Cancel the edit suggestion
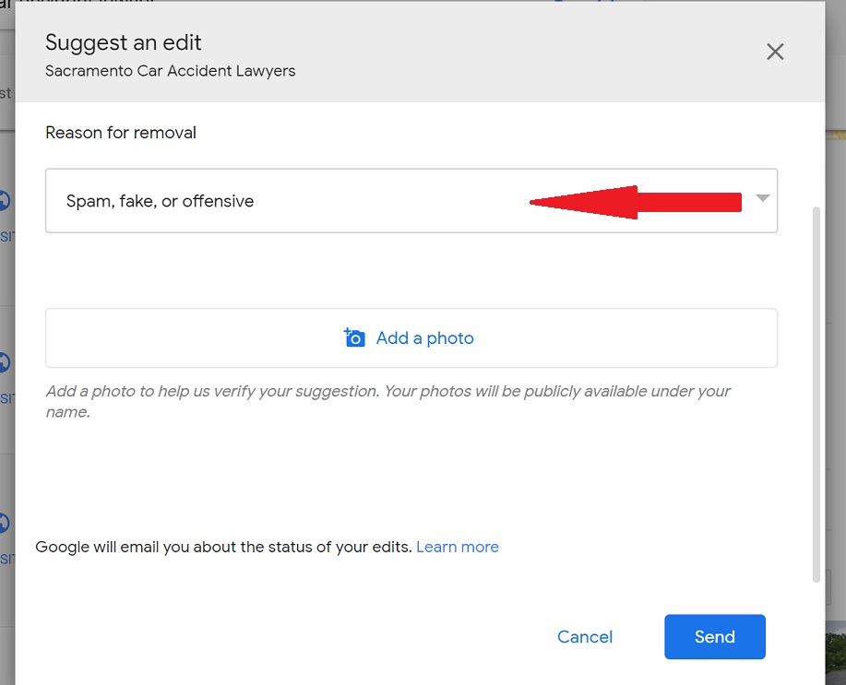The width and height of the screenshot is (846, 685). point(585,637)
